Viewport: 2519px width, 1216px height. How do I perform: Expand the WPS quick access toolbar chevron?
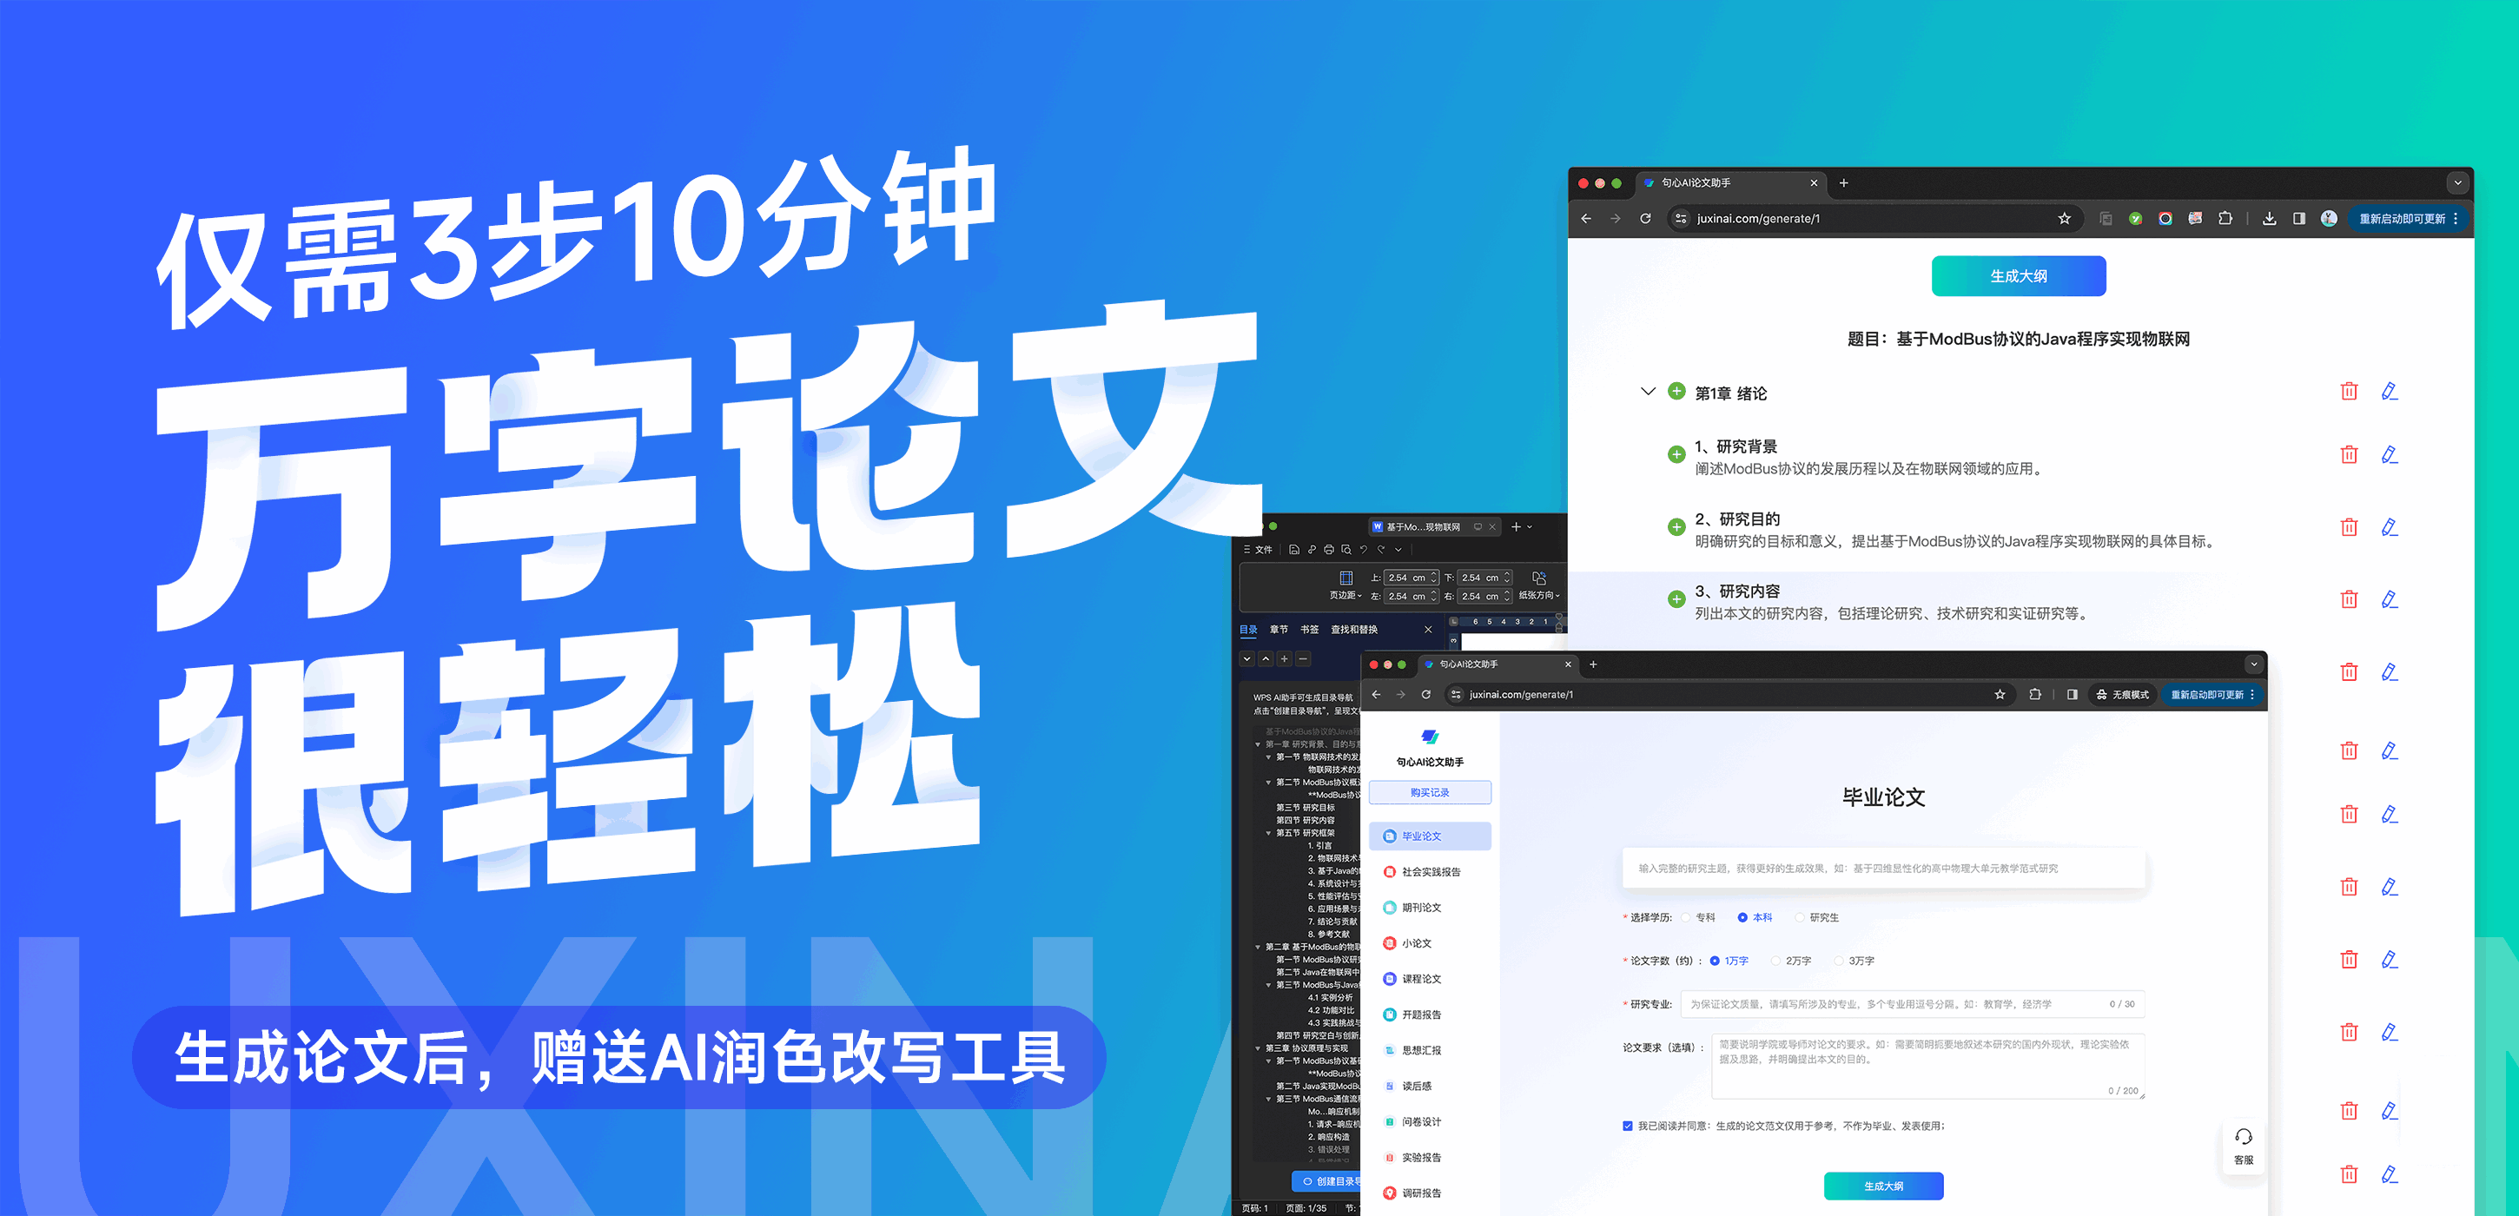pyautogui.click(x=1398, y=551)
